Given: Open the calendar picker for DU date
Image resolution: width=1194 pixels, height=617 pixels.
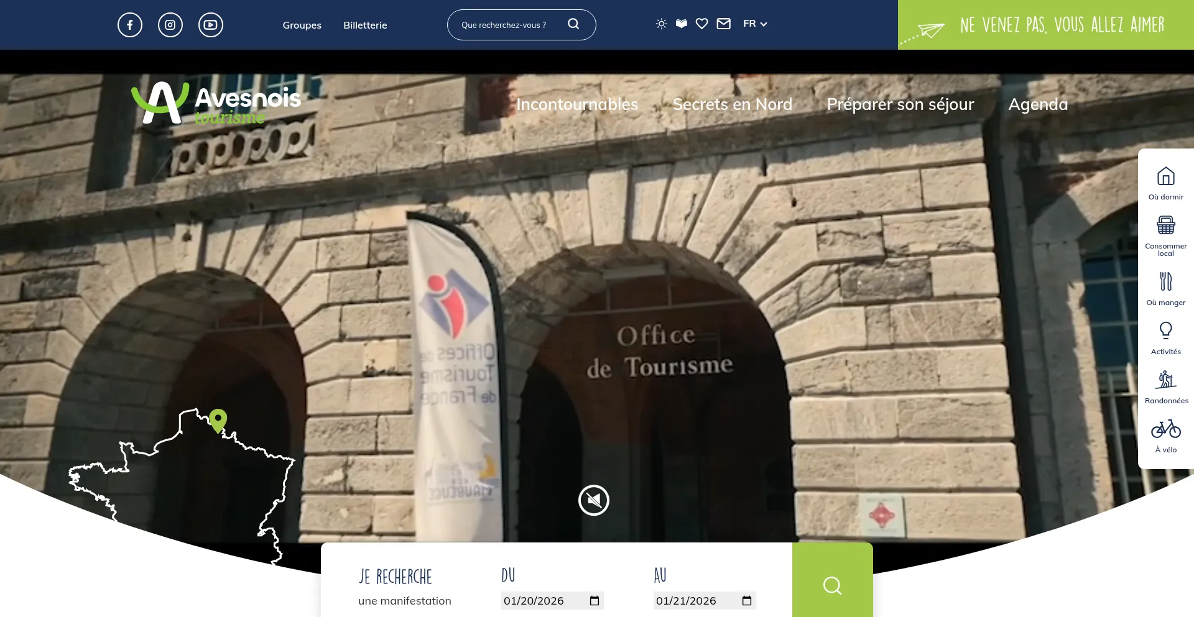Looking at the screenshot, I should (x=595, y=600).
